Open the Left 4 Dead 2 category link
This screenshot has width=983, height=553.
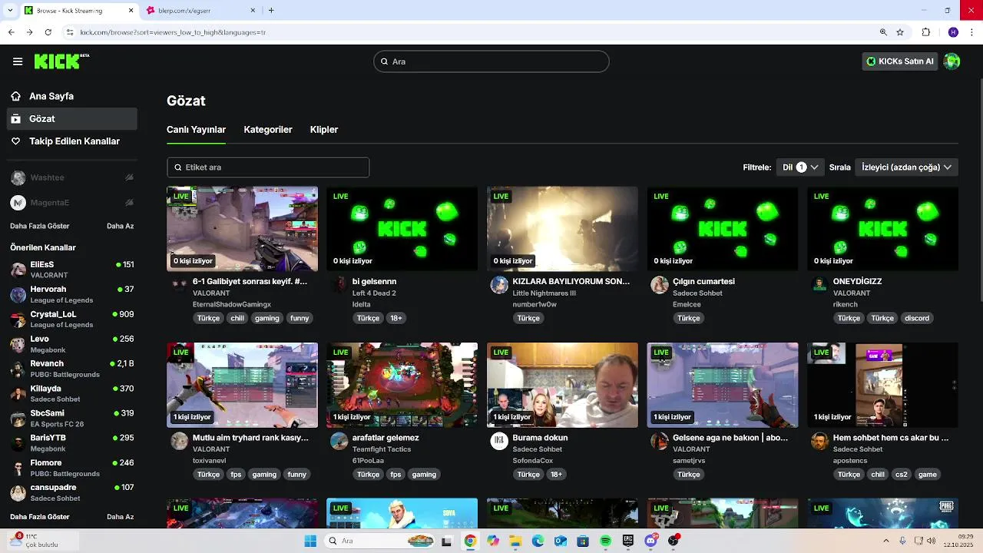pos(374,293)
